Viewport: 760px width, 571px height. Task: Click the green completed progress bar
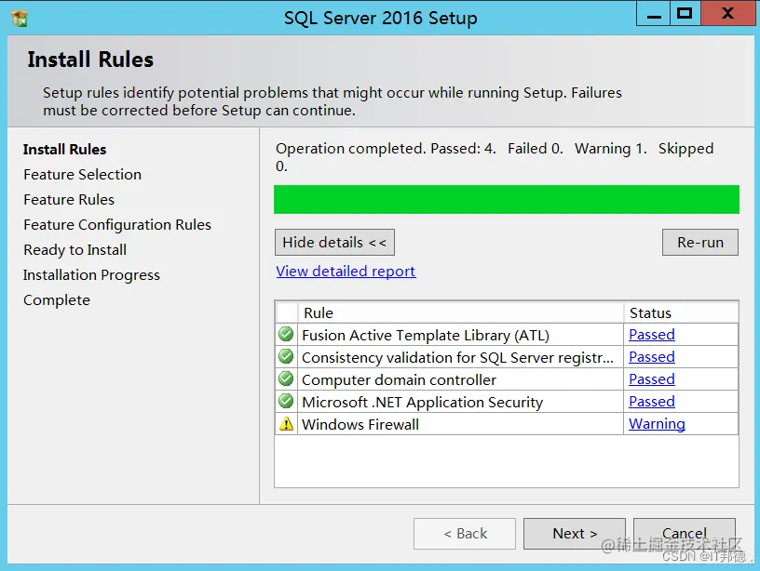pyautogui.click(x=507, y=199)
